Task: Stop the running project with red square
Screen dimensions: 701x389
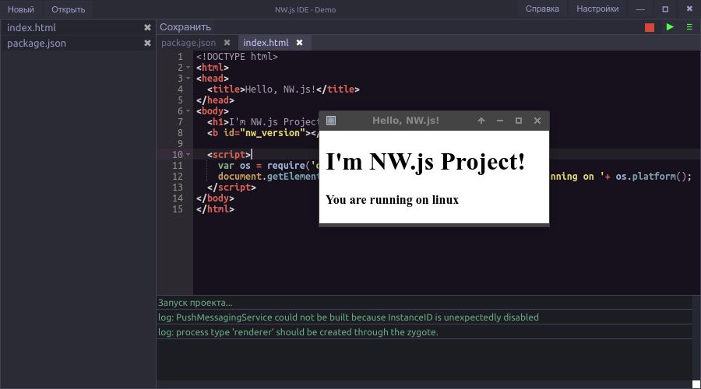Action: 649,27
